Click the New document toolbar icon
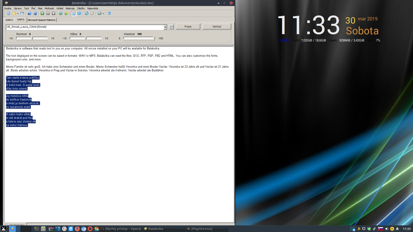Image resolution: width=413 pixels, height=232 pixels. point(9,14)
